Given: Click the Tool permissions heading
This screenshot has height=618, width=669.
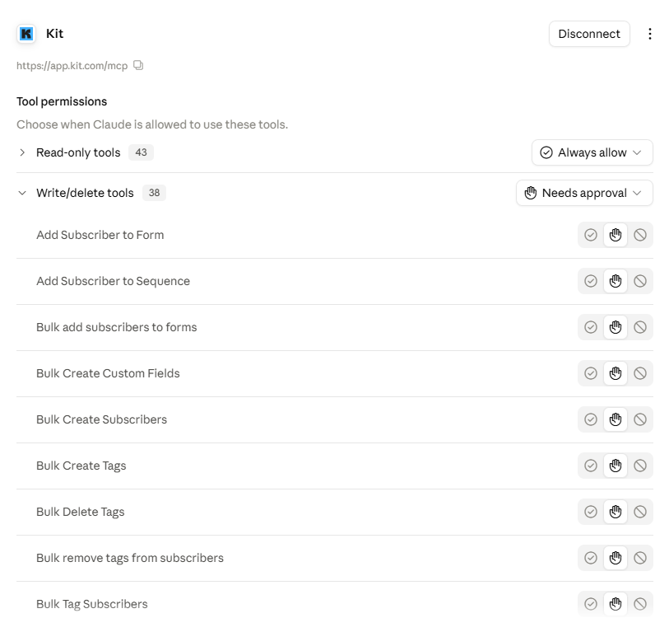Looking at the screenshot, I should click(62, 101).
